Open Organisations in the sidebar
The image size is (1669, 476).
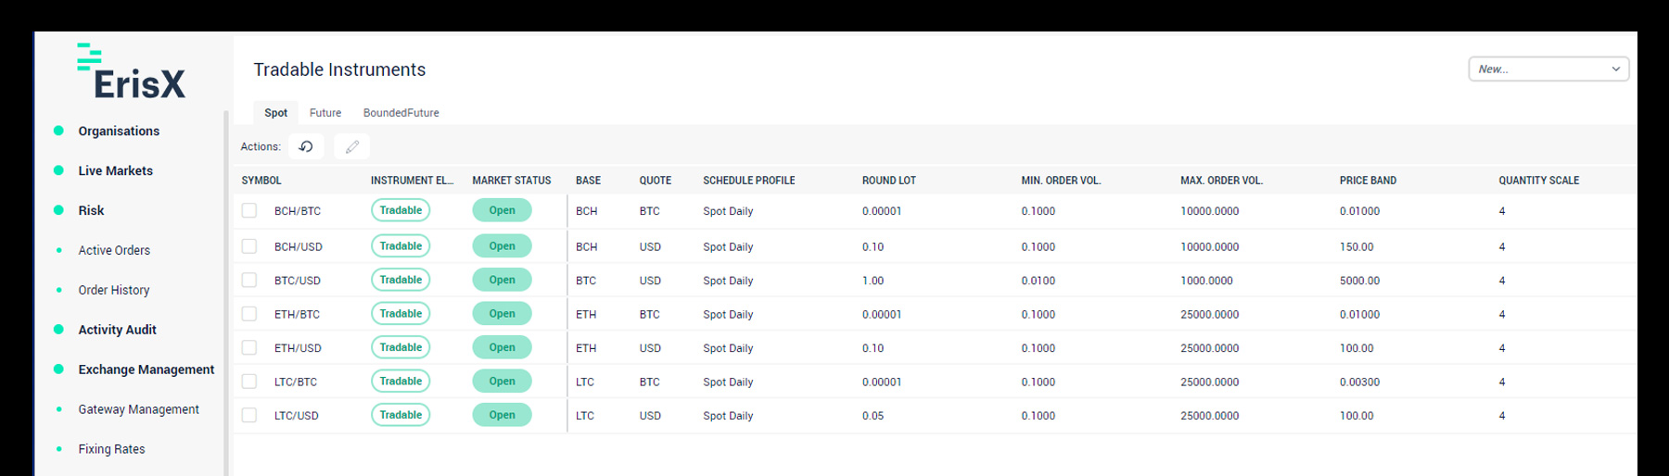click(119, 131)
